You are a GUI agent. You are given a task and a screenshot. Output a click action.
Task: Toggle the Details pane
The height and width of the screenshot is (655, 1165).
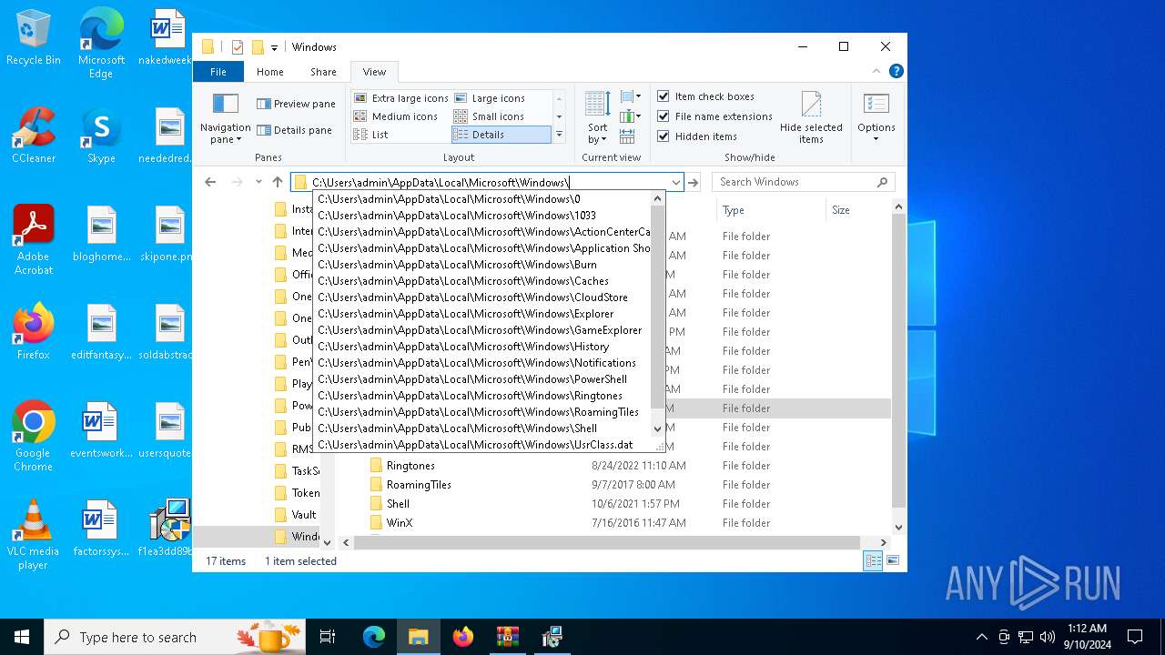(295, 130)
